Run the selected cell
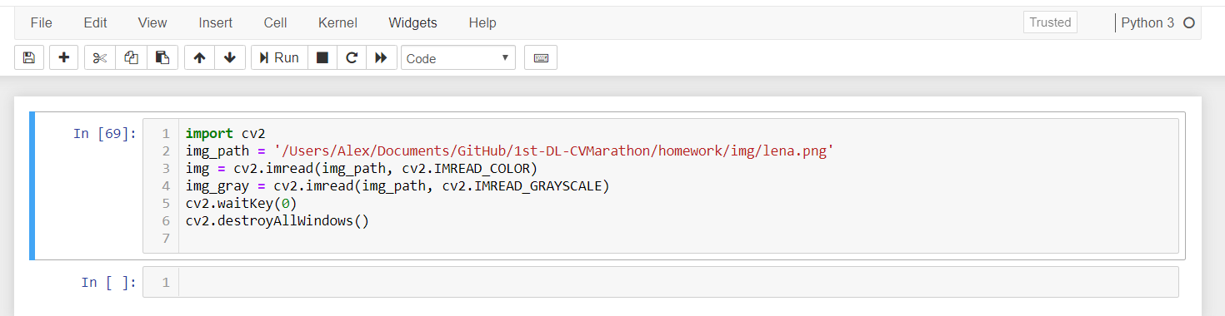This screenshot has height=316, width=1225. click(x=279, y=58)
